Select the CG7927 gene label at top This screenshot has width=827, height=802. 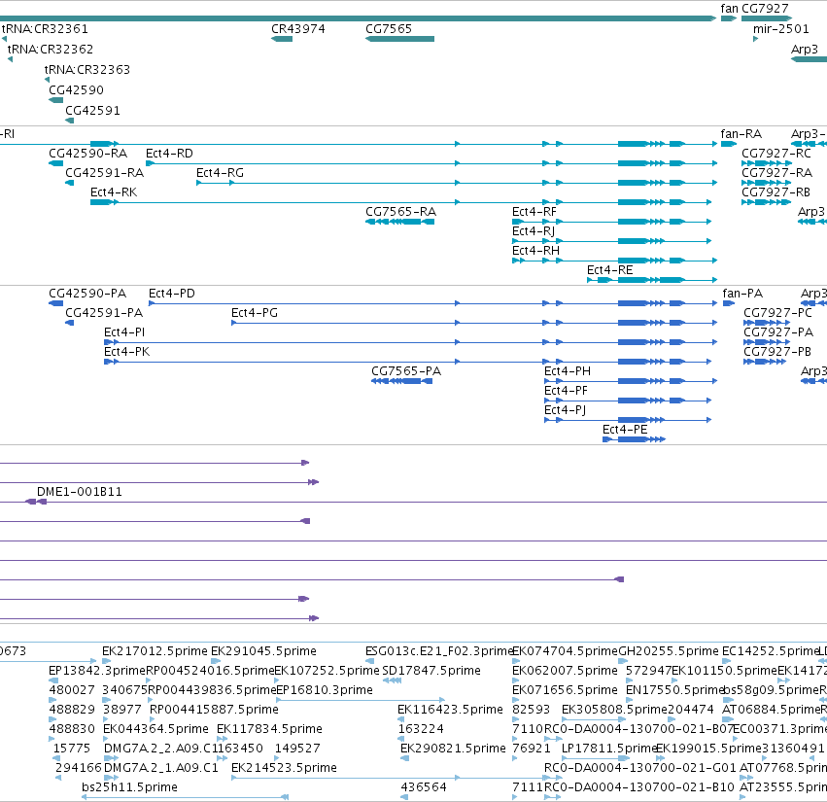[765, 9]
